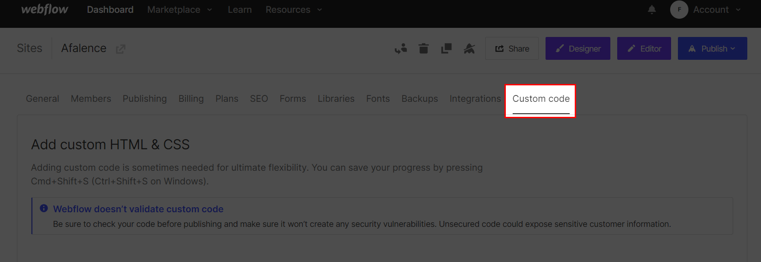
Task: Go to Dashboard
Action: point(110,10)
